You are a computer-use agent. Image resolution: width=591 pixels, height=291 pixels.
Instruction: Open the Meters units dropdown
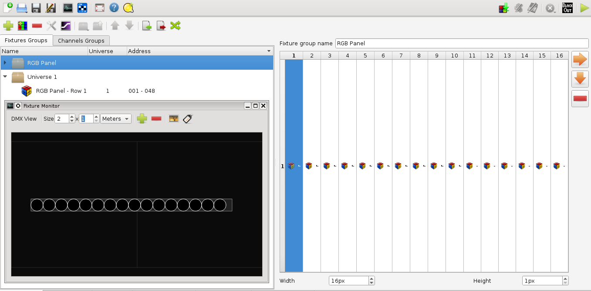[116, 118]
